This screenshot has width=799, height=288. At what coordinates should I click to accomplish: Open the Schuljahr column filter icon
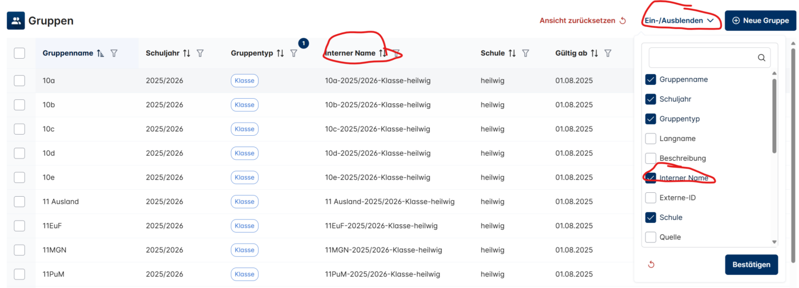200,53
